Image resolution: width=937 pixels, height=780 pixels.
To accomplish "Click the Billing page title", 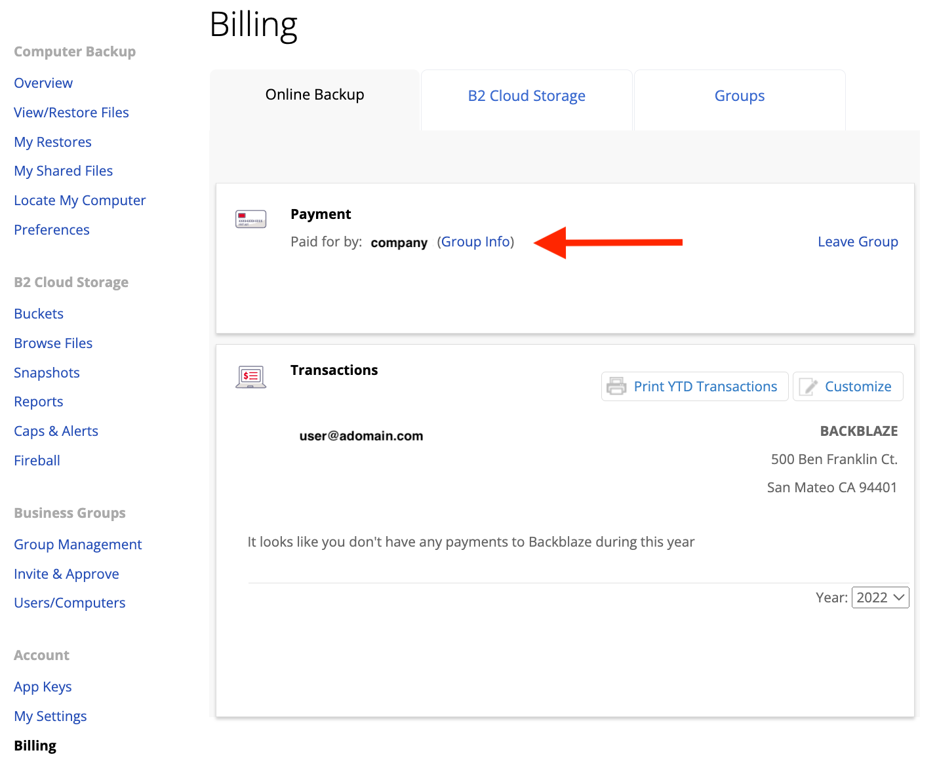I will (254, 26).
